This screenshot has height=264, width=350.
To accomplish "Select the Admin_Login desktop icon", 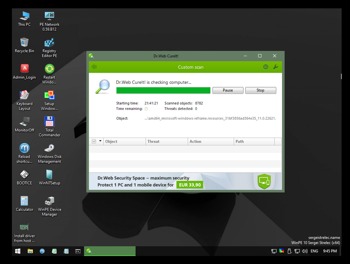I will pos(24,72).
